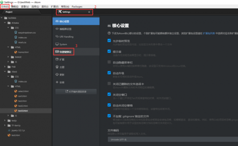Toggle 关闭空窗口 checkbox
Viewport: 238px width, 146px height.
point(109,94)
